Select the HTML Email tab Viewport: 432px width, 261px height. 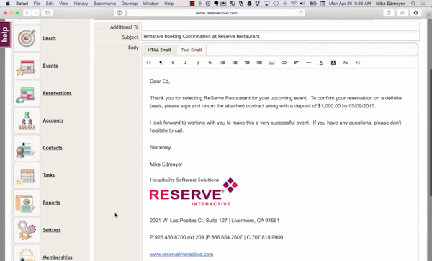tap(159, 50)
